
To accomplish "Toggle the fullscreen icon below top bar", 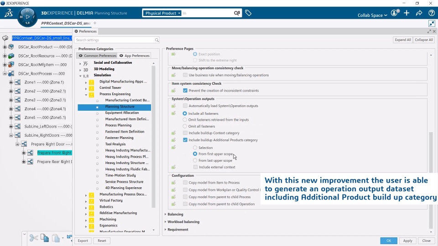I will pyautogui.click(x=432, y=23).
